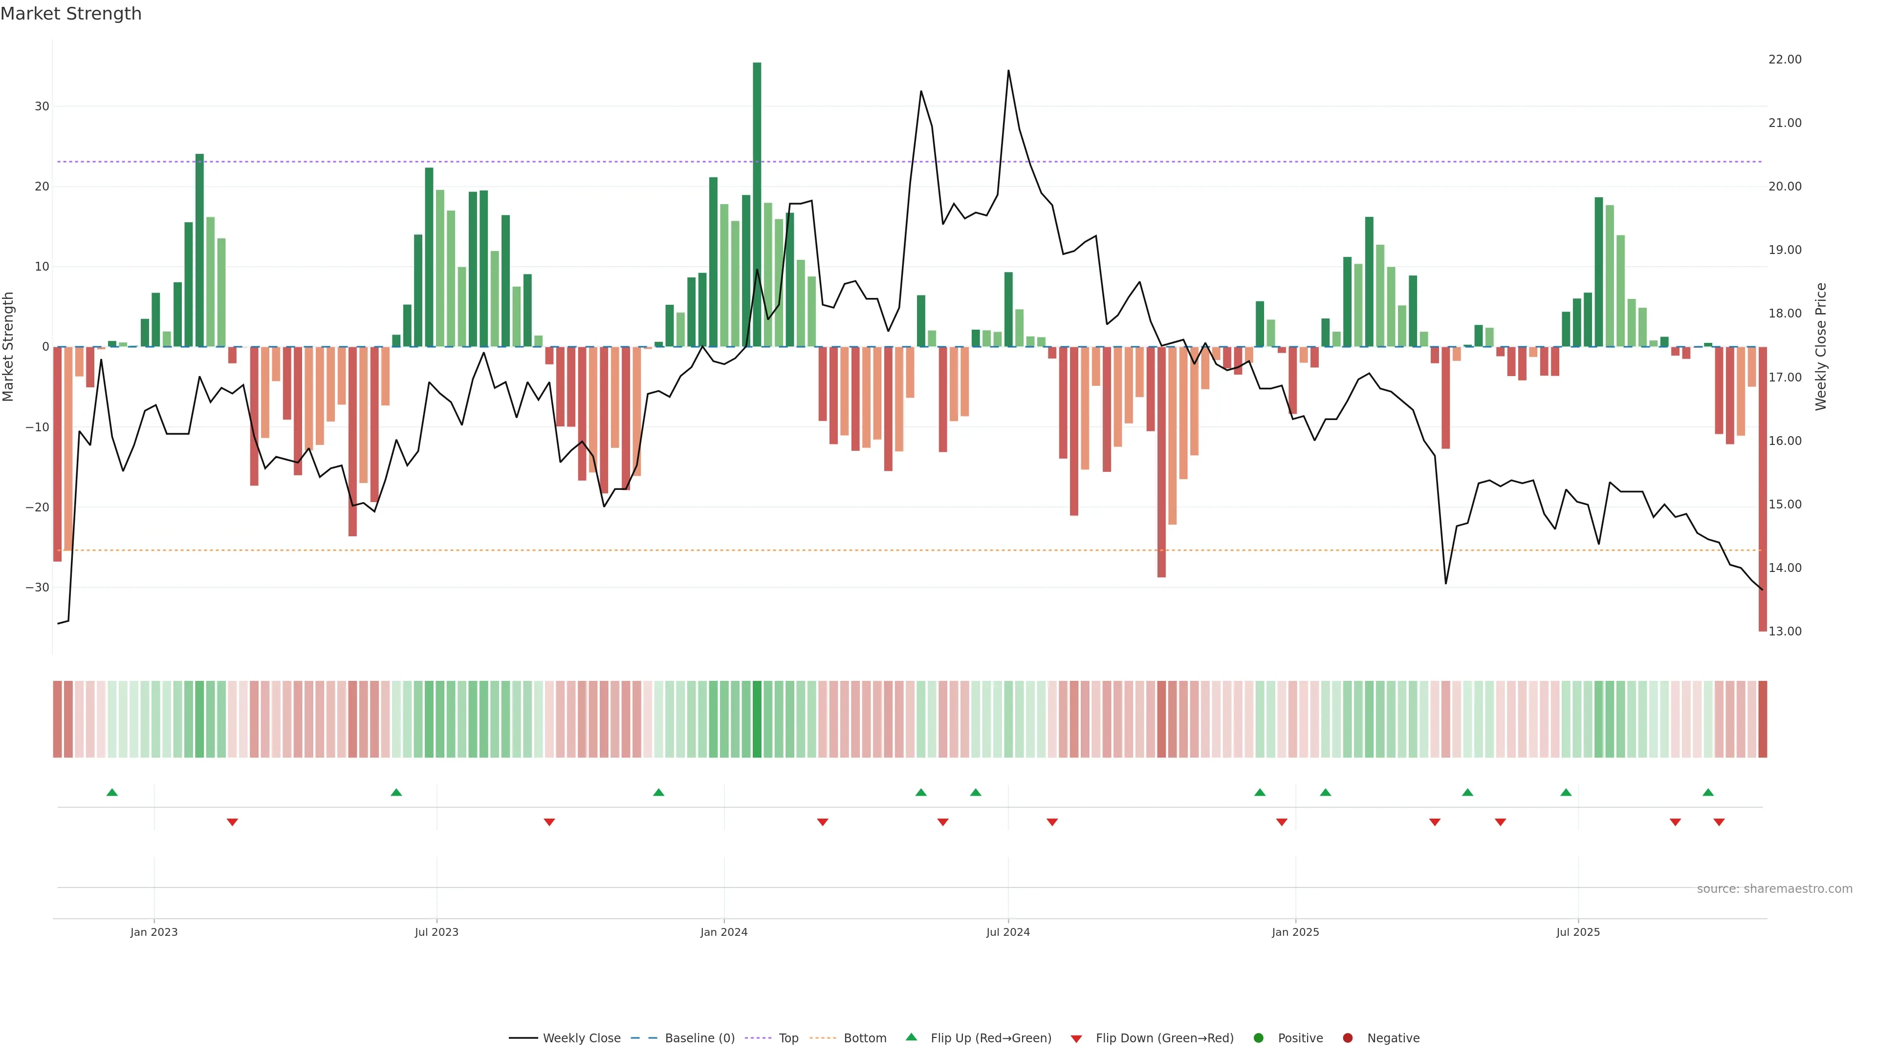Screen dimensions: 1877x1055
Task: Click the source: sharemaestro.com text
Action: pyautogui.click(x=1774, y=889)
